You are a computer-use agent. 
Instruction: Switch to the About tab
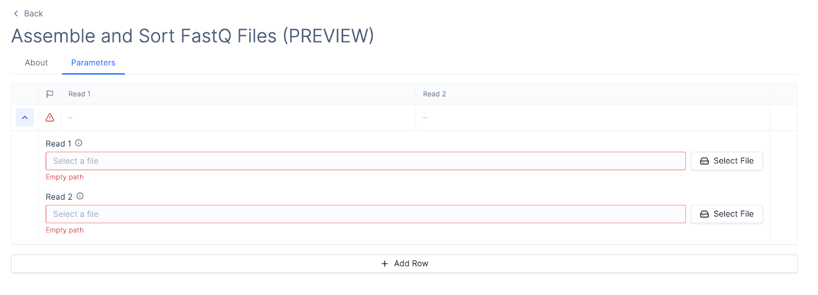[x=36, y=62]
